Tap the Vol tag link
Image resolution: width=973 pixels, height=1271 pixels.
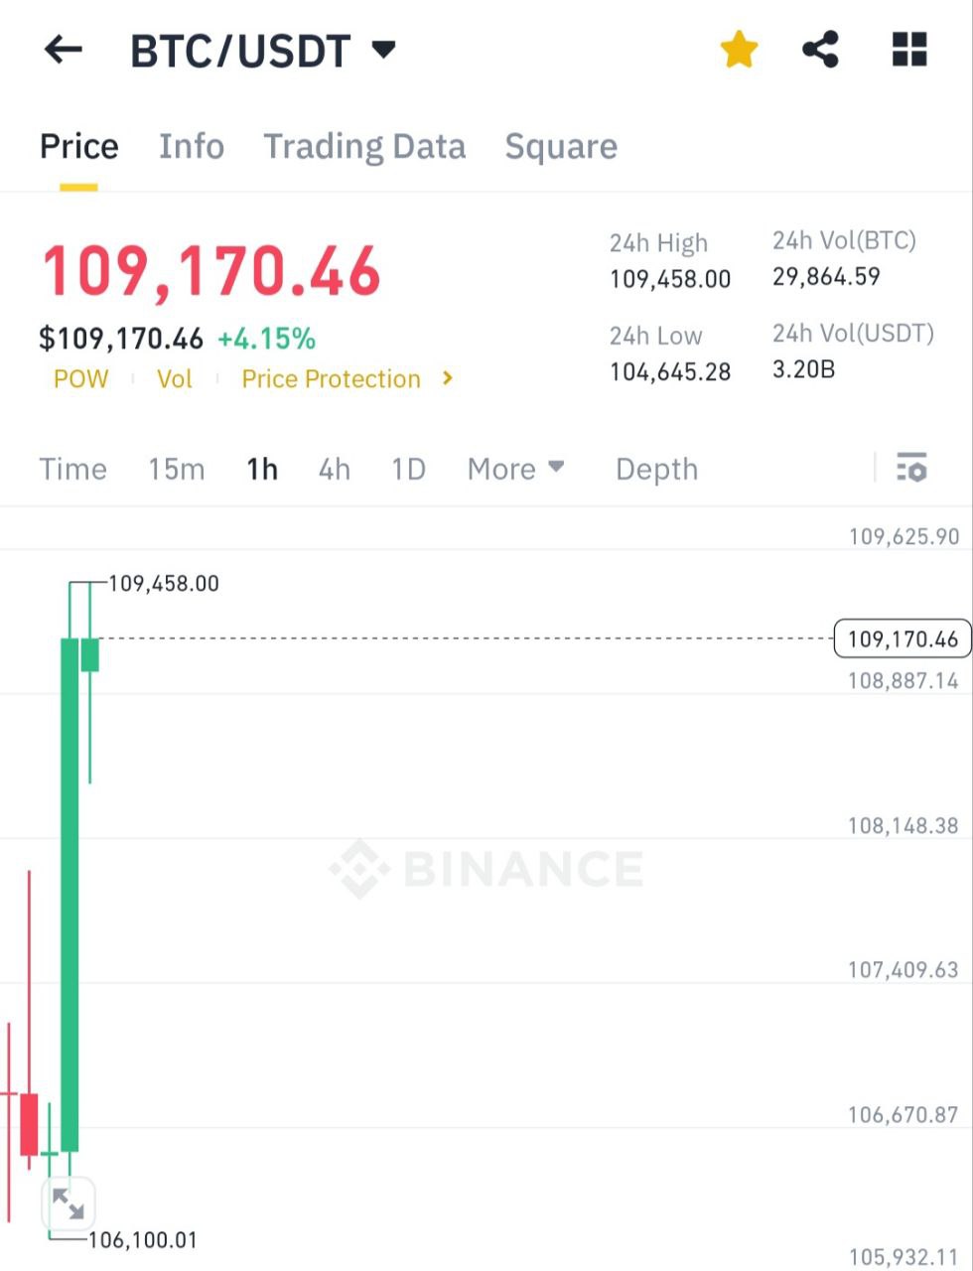(x=175, y=378)
